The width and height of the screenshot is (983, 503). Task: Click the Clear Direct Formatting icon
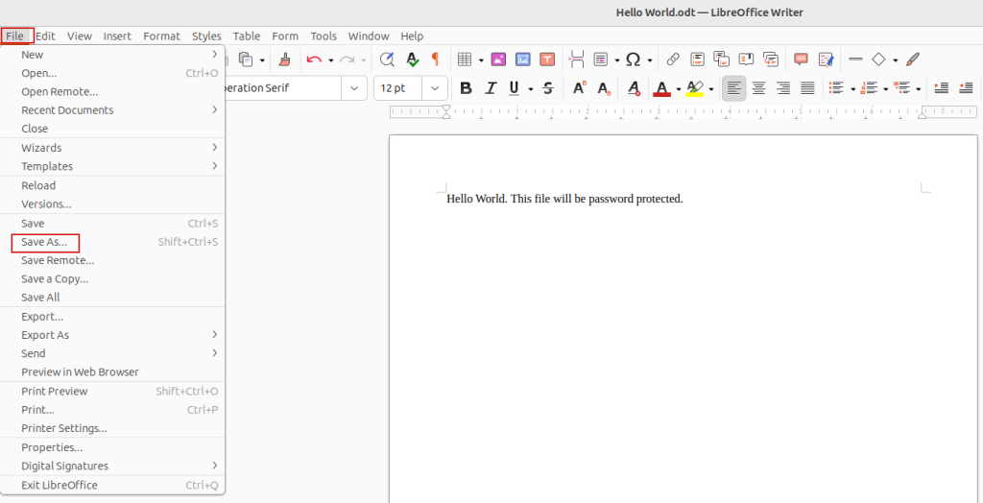pyautogui.click(x=634, y=88)
